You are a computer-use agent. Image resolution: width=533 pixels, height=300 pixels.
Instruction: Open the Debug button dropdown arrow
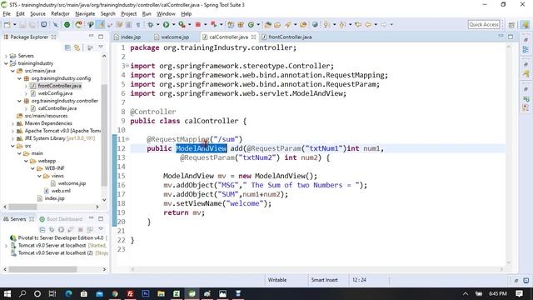(x=157, y=24)
